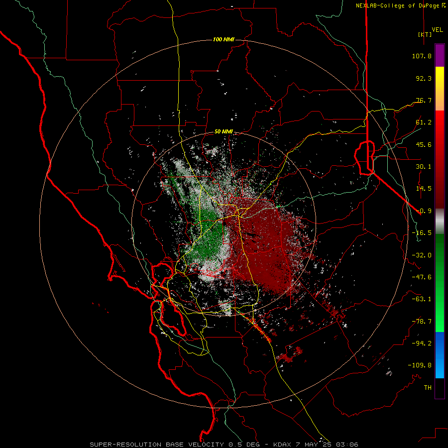The width and height of the screenshot is (448, 448).
Task: Click the -16.5 velocity scale value
Action: click(422, 233)
